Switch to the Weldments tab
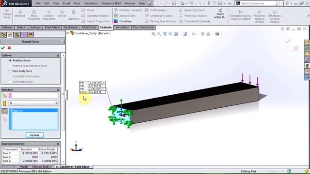Viewport: 310px width, 174px height. point(71,28)
